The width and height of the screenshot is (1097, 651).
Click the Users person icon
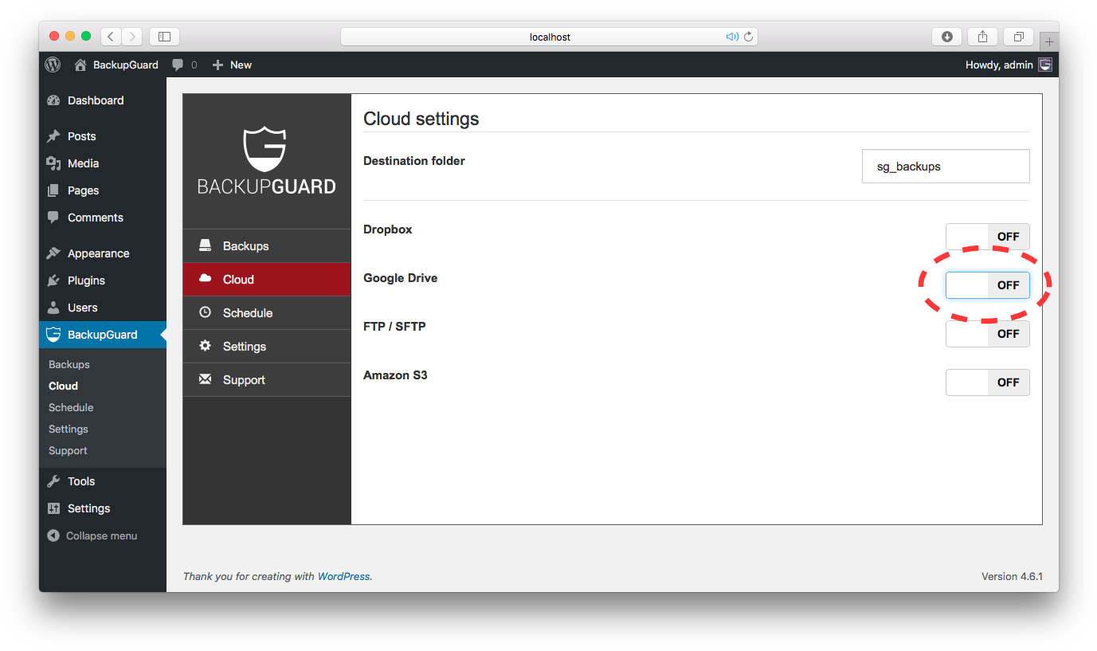tap(53, 308)
